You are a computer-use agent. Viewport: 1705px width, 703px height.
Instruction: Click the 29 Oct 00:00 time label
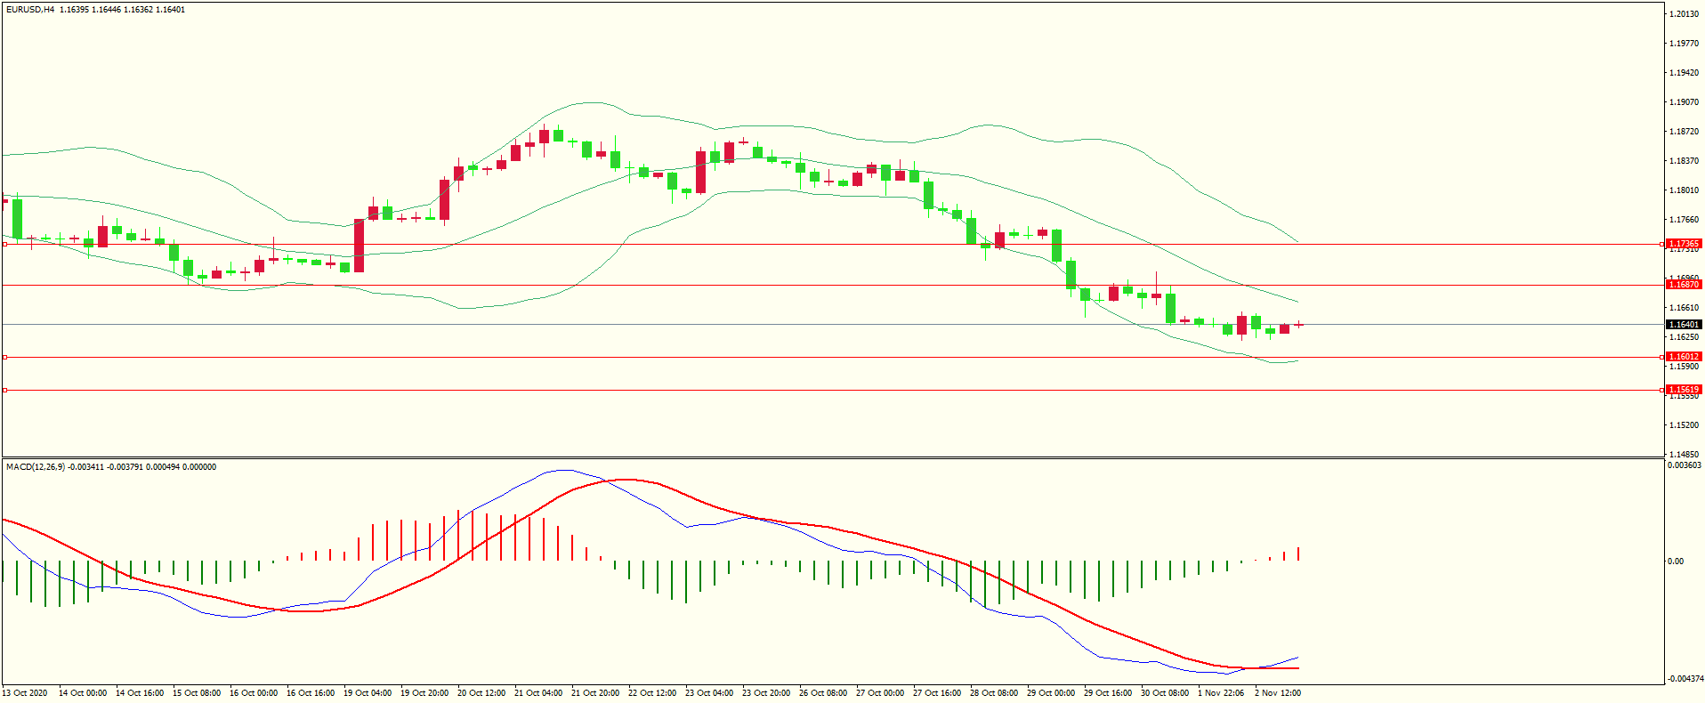coord(1051,693)
